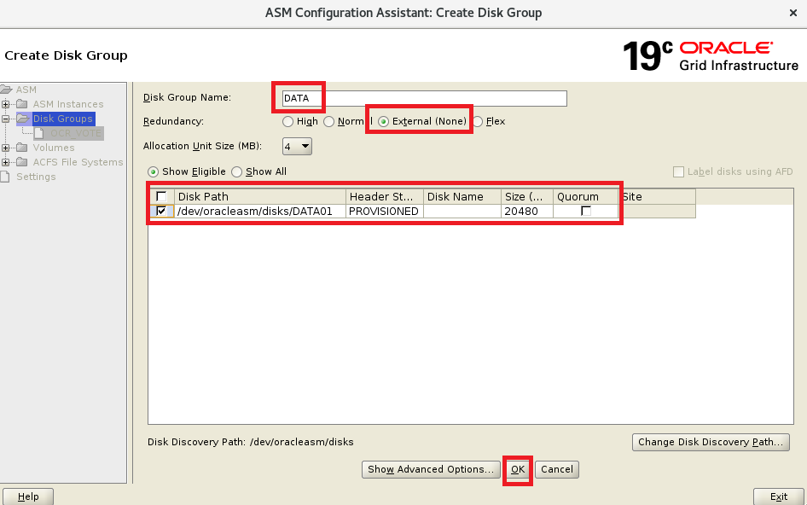Choose Show All disks option
Viewport: 807px width, 505px height.
pos(237,172)
